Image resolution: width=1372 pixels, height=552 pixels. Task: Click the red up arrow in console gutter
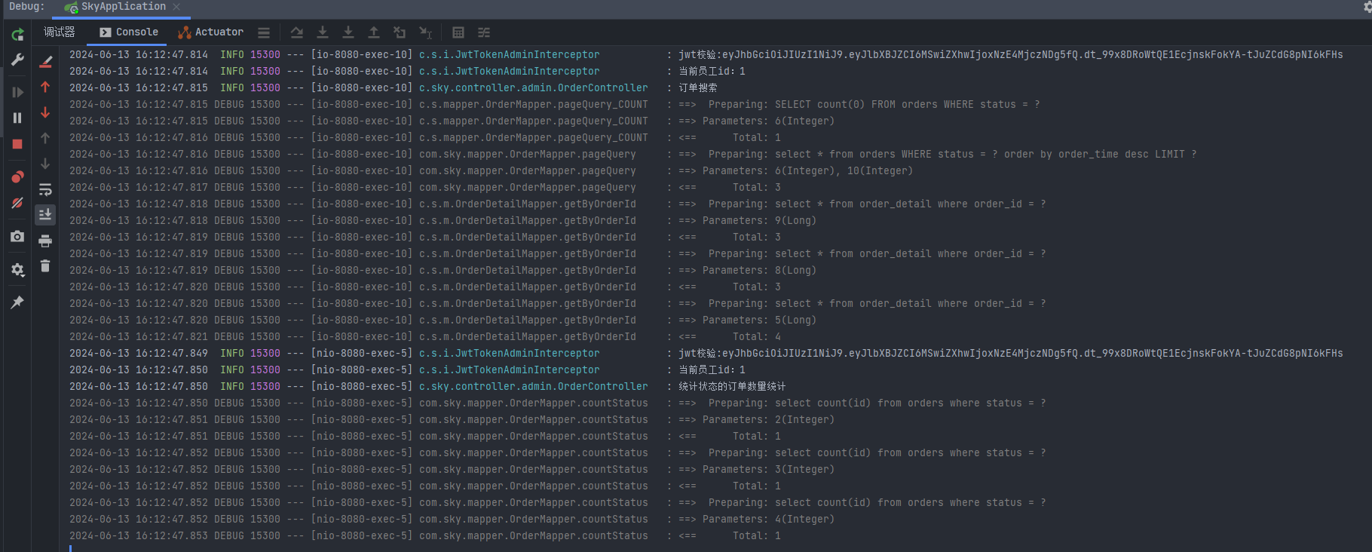(x=45, y=87)
